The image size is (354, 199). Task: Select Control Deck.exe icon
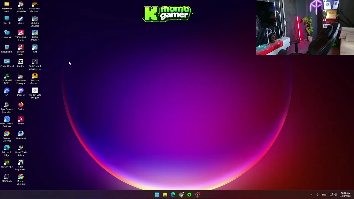pyautogui.click(x=7, y=122)
